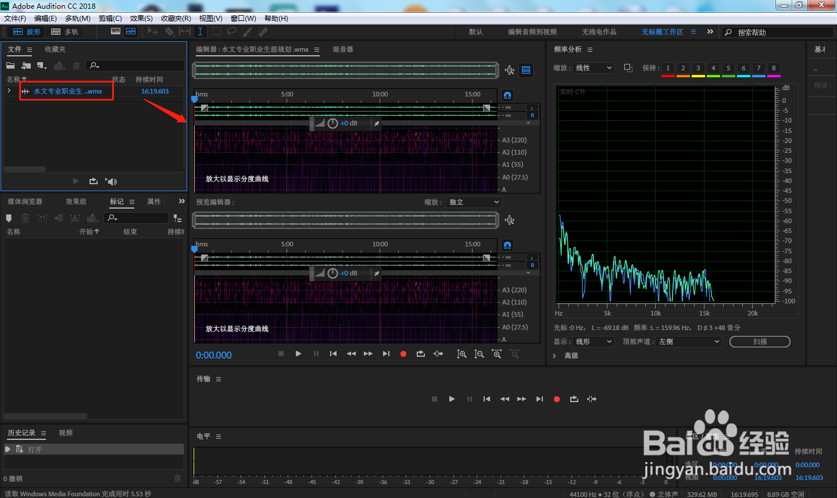Screen dimensions: 837x498
Task: Click Play in the Transport panel
Action: 452,399
